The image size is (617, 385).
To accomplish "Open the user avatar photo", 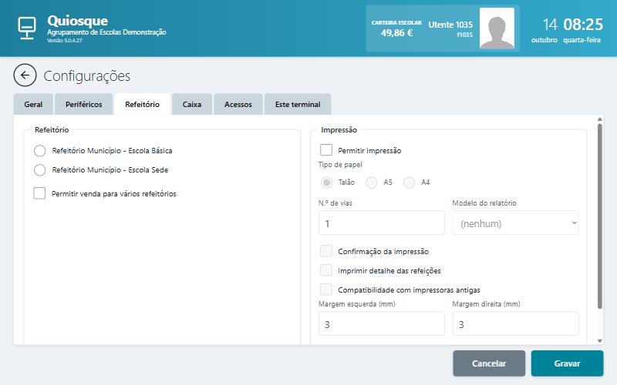I will (497, 28).
